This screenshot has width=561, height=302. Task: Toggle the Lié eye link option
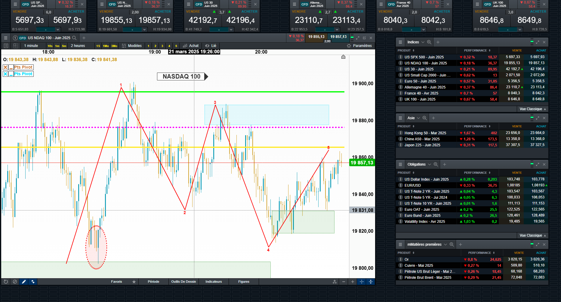(211, 46)
